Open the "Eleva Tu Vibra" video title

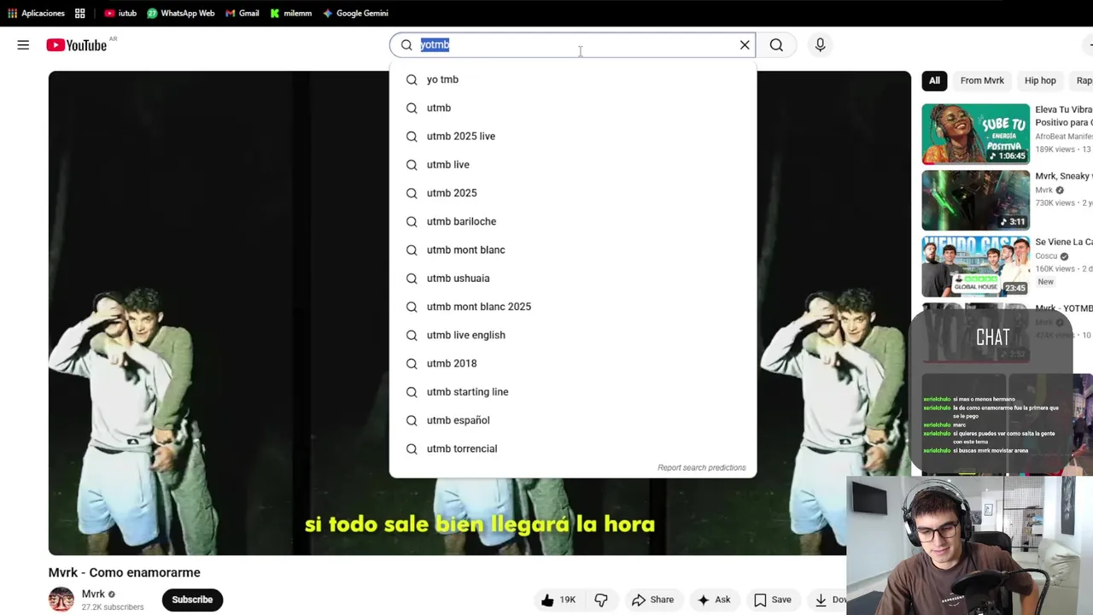[x=1064, y=116]
